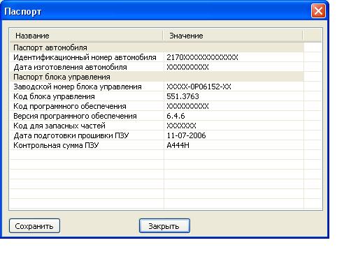Select Дата изготовления автомобиля row
Screen dimensions: 358x268
(x=157, y=67)
